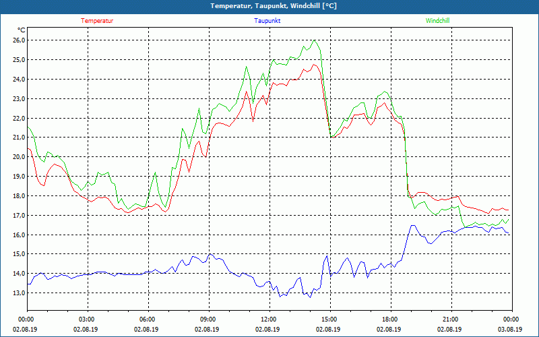Click the 06:00 time axis label
Screen dimensions: 539x337
pyautogui.click(x=148, y=319)
